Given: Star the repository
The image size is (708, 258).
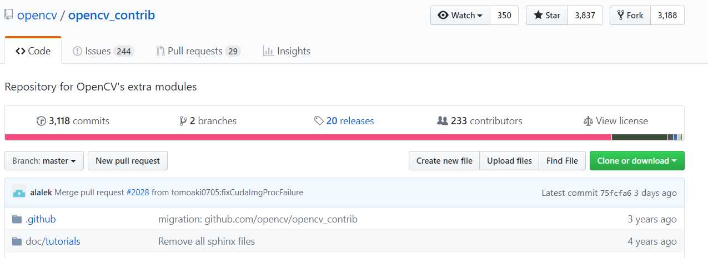Looking at the screenshot, I should point(547,16).
